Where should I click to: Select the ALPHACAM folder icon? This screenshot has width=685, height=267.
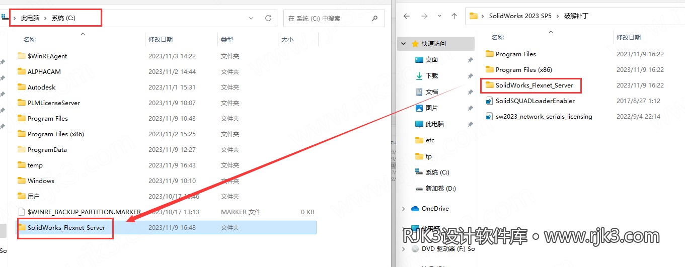[x=21, y=71]
